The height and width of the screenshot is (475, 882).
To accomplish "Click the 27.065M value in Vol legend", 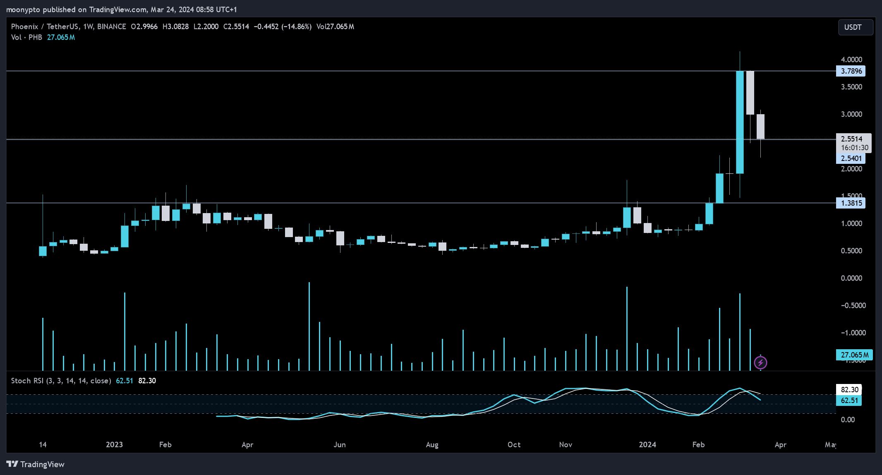I will point(61,37).
